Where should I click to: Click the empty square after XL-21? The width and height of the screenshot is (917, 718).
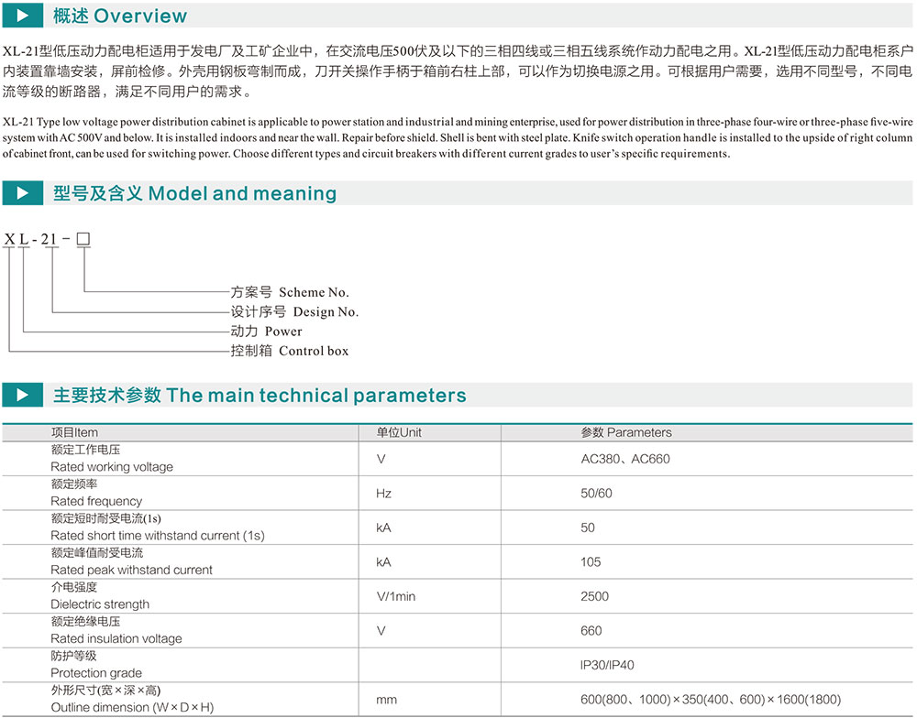pyautogui.click(x=83, y=240)
